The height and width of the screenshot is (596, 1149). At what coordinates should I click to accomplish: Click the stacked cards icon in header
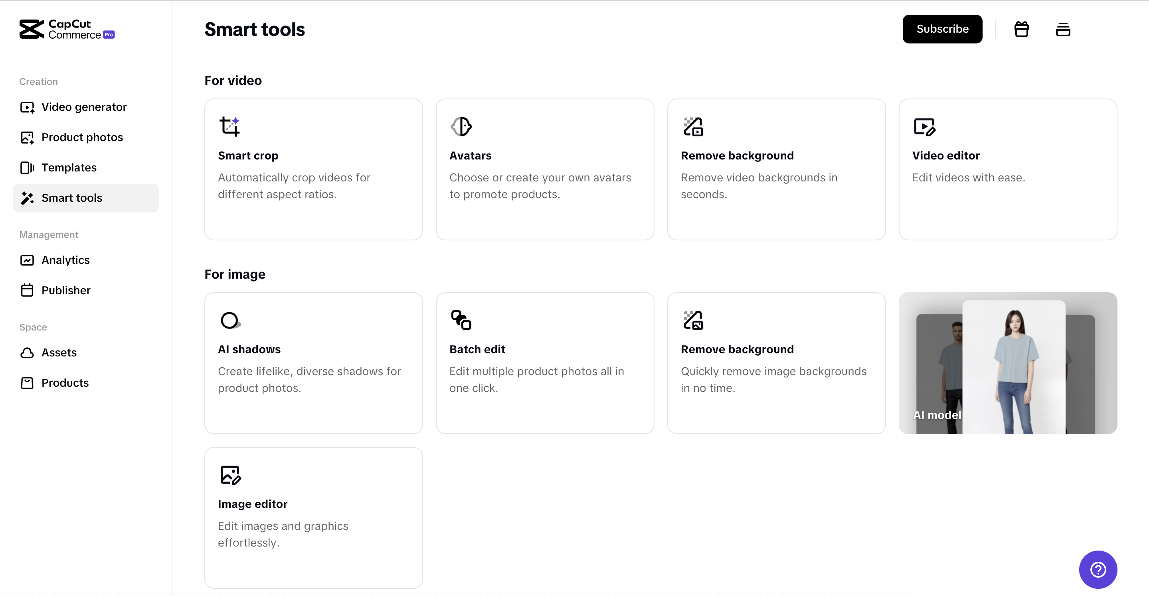[1063, 30]
